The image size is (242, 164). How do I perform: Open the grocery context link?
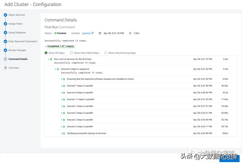[86, 33]
